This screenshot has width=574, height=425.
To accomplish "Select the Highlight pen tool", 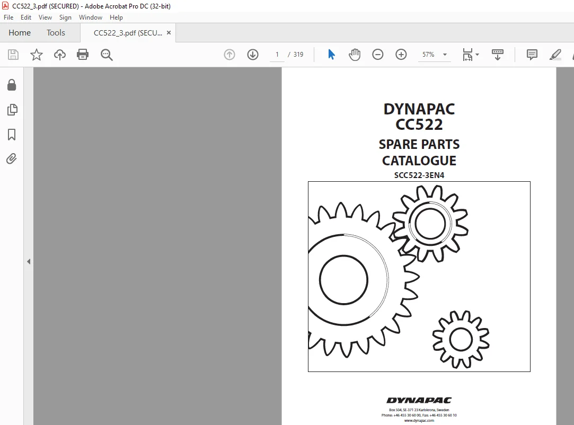I will [x=555, y=55].
